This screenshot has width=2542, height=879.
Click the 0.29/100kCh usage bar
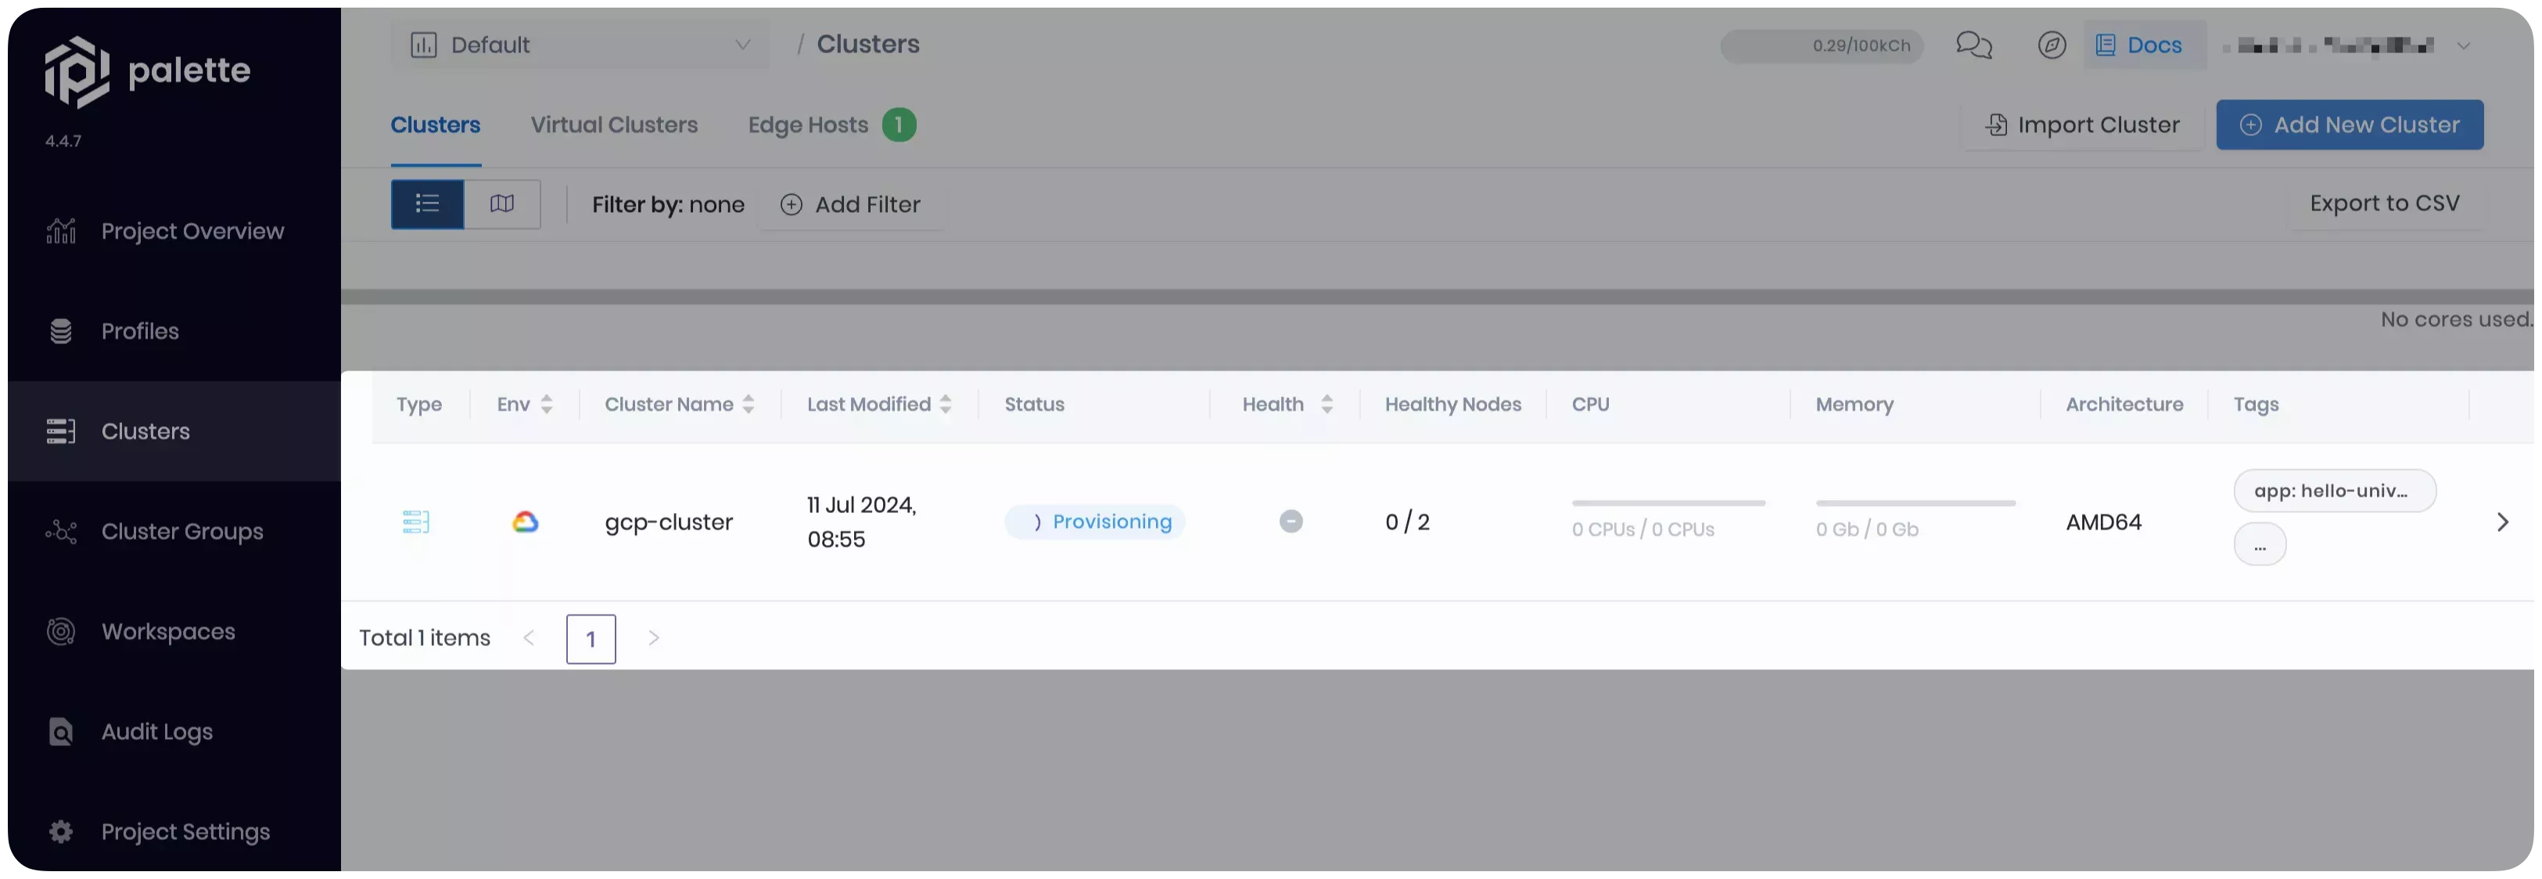pos(1821,45)
